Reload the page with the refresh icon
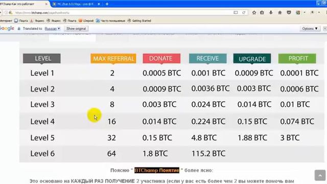Image resolution: width=327 pixels, height=184 pixels. 244,12
